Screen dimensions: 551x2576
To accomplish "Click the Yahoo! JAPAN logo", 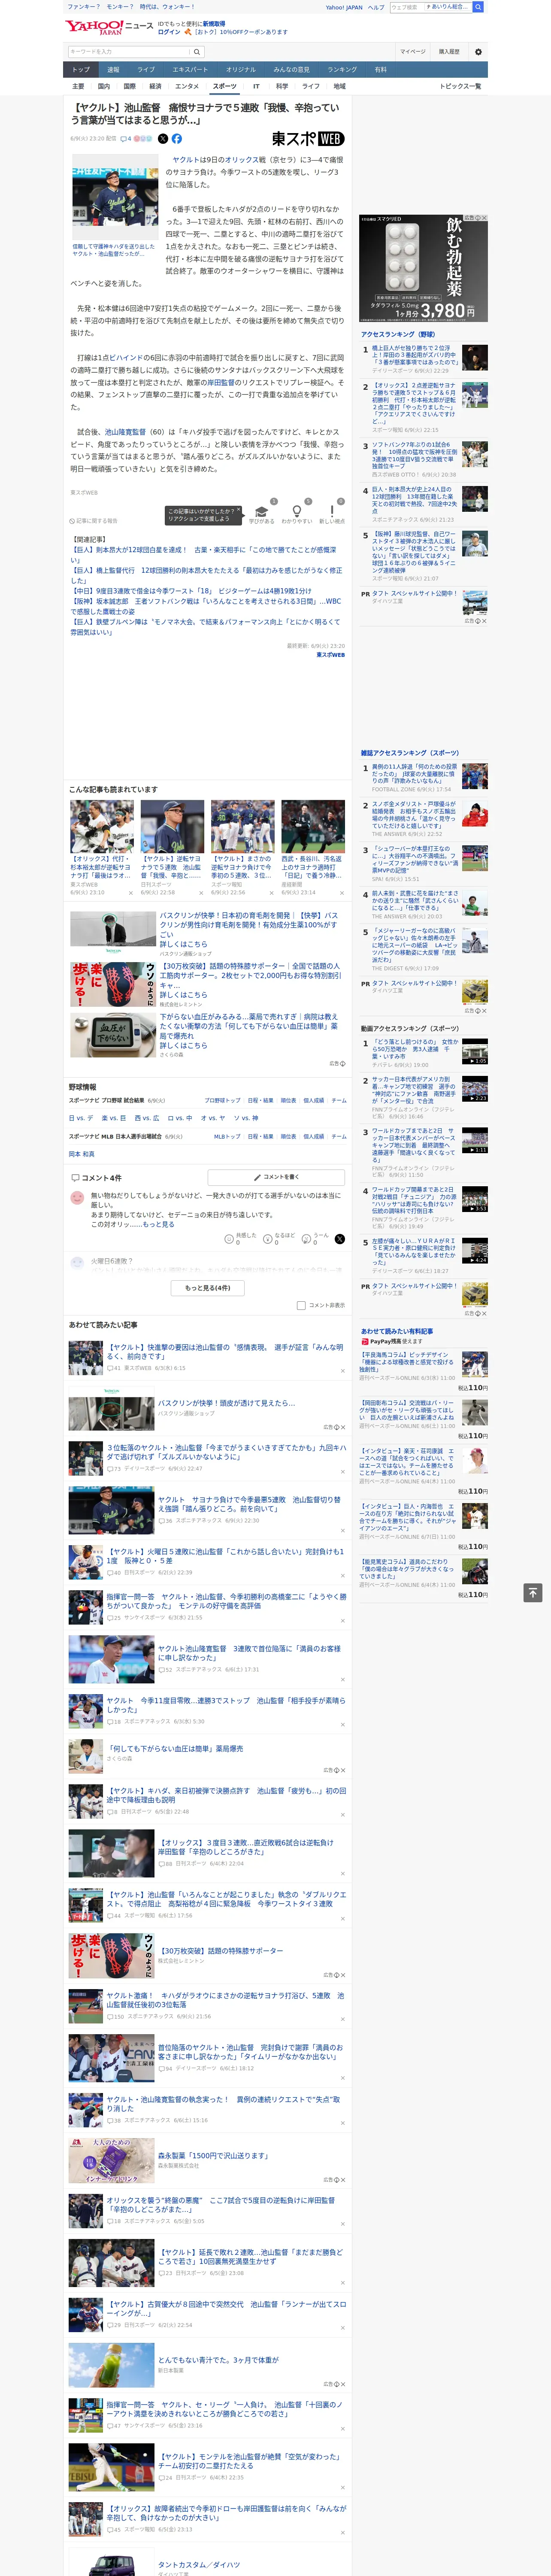I will (95, 27).
